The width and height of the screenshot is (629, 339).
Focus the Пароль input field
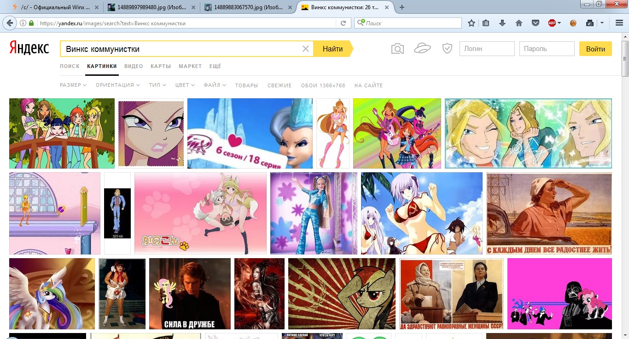[x=547, y=49]
